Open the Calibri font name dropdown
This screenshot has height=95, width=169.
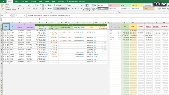[29, 5]
